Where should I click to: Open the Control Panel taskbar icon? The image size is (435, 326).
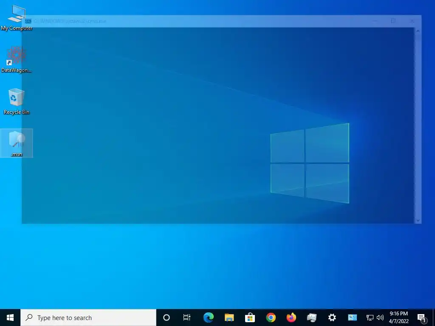tap(352, 318)
